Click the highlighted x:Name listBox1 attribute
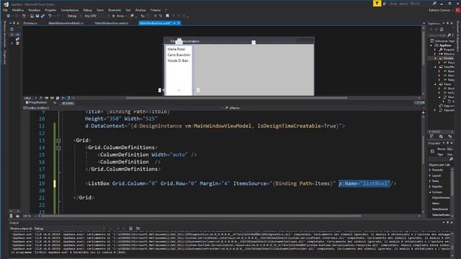 (364, 183)
